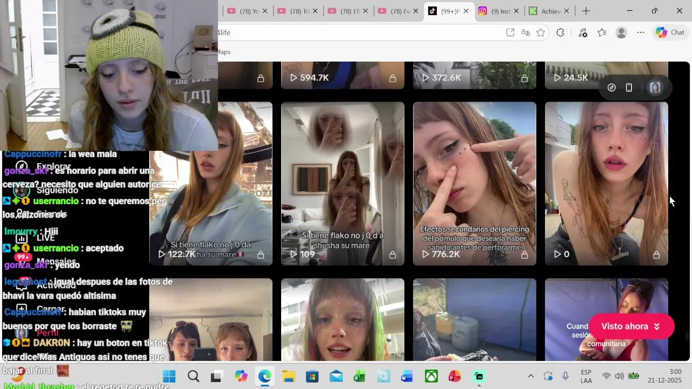Click the microphone tray icon
This screenshot has width=692, height=389.
[x=565, y=376]
